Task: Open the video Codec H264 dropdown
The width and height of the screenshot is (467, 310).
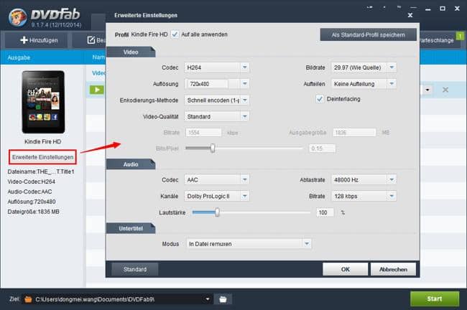Action: click(x=244, y=67)
